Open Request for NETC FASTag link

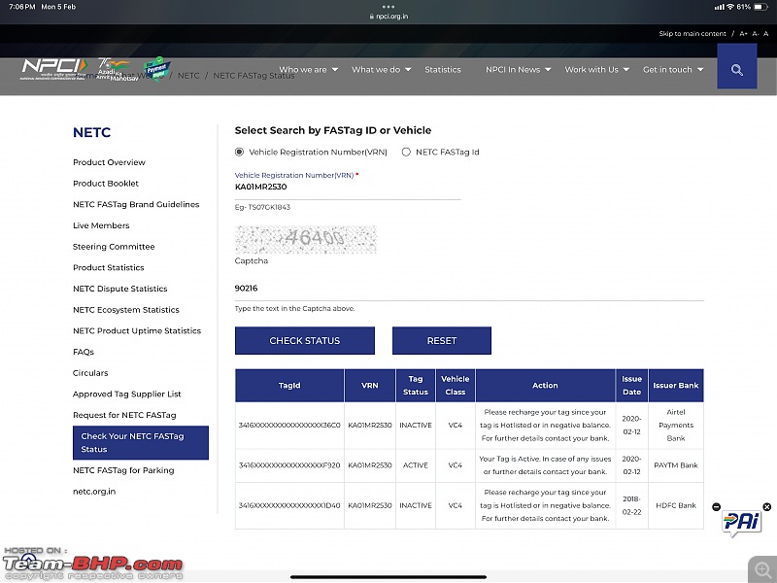124,415
